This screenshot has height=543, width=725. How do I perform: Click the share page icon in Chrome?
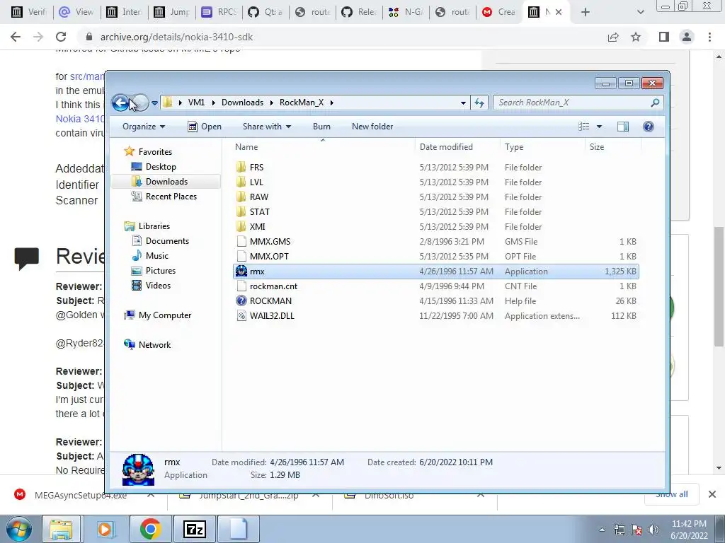[613, 37]
